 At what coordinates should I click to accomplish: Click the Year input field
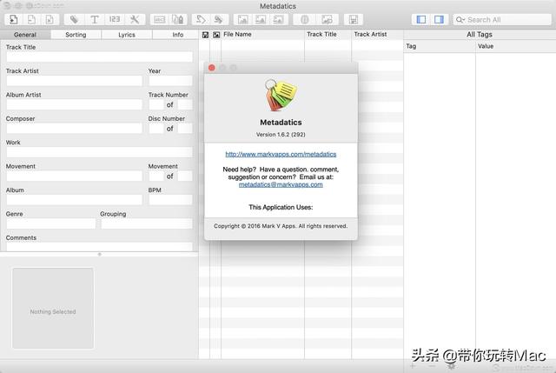coord(170,81)
